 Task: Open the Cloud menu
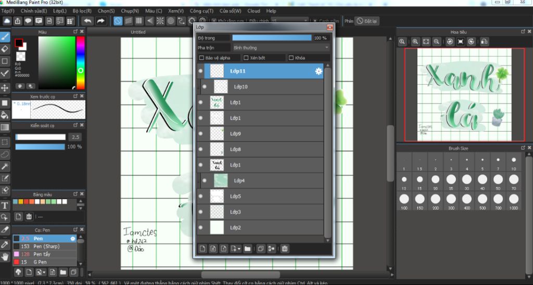tap(253, 11)
